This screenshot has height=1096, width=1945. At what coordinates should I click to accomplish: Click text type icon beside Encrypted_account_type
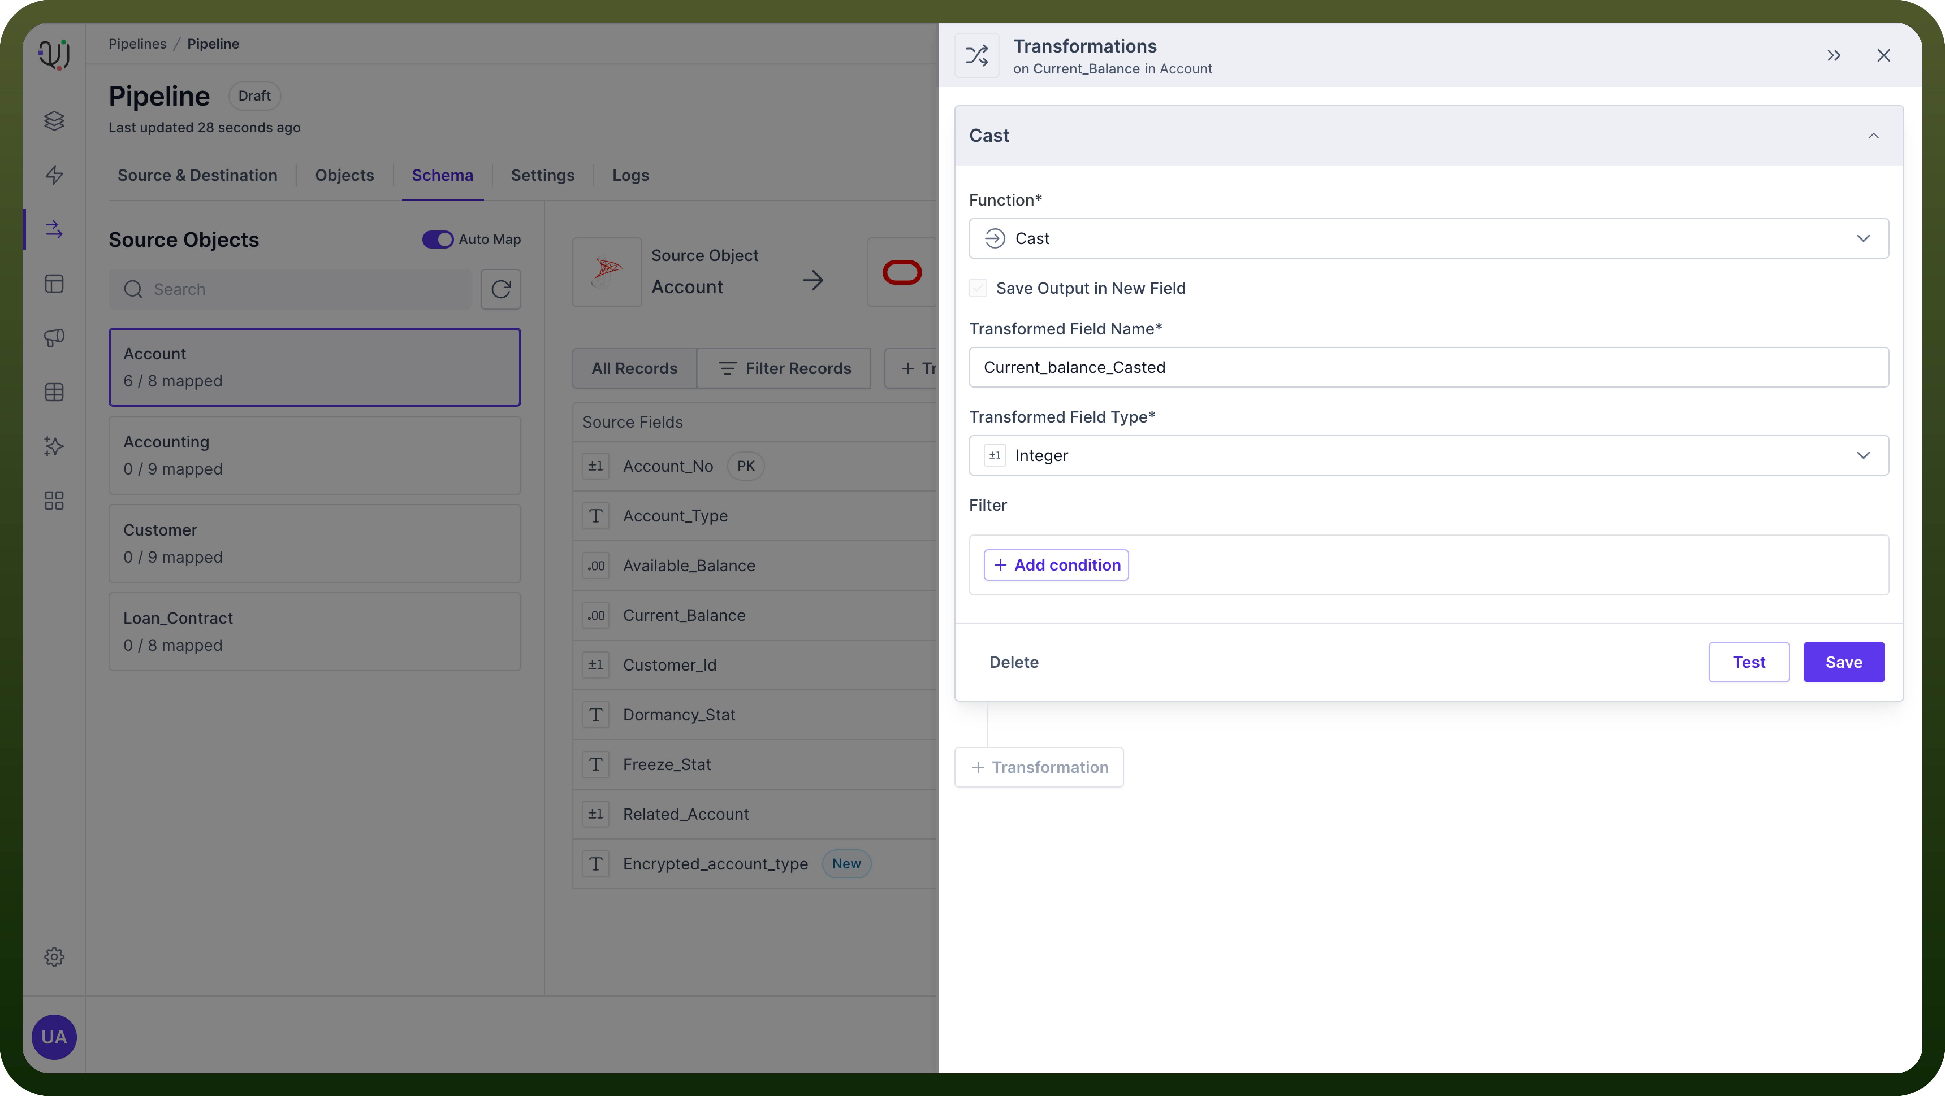coord(596,864)
